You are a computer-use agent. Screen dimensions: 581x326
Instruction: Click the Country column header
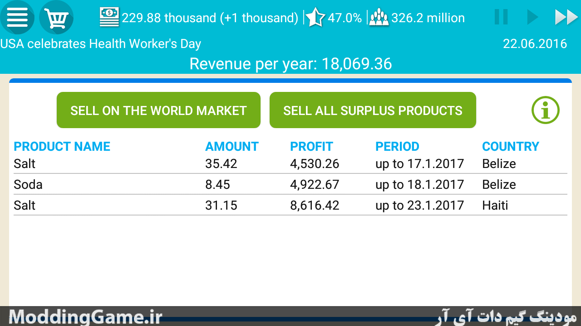511,146
